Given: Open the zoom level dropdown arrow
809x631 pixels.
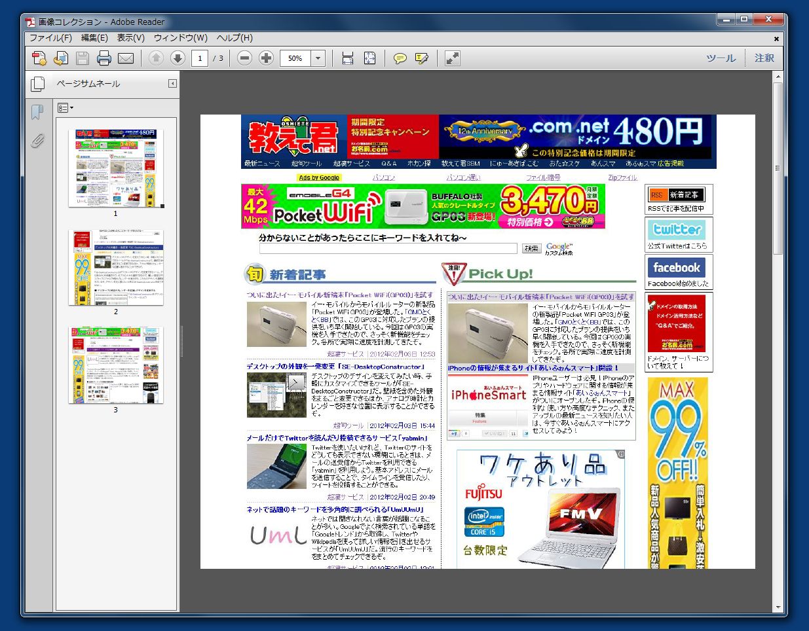Looking at the screenshot, I should tap(318, 58).
